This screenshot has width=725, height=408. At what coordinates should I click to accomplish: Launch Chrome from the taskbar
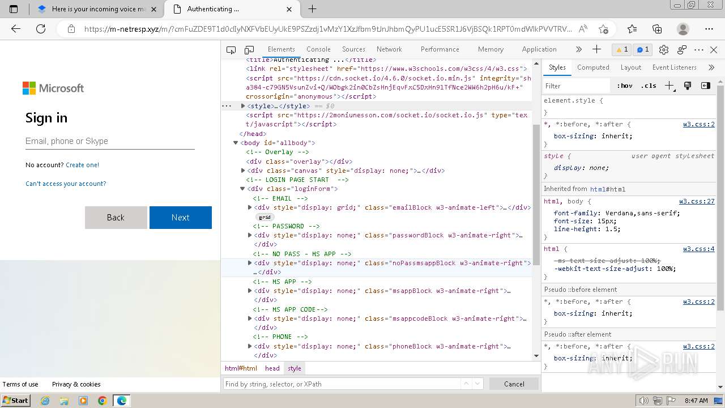(x=102, y=401)
